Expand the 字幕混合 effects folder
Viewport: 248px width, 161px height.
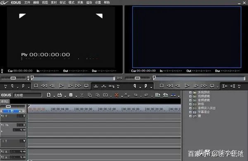tap(190, 112)
